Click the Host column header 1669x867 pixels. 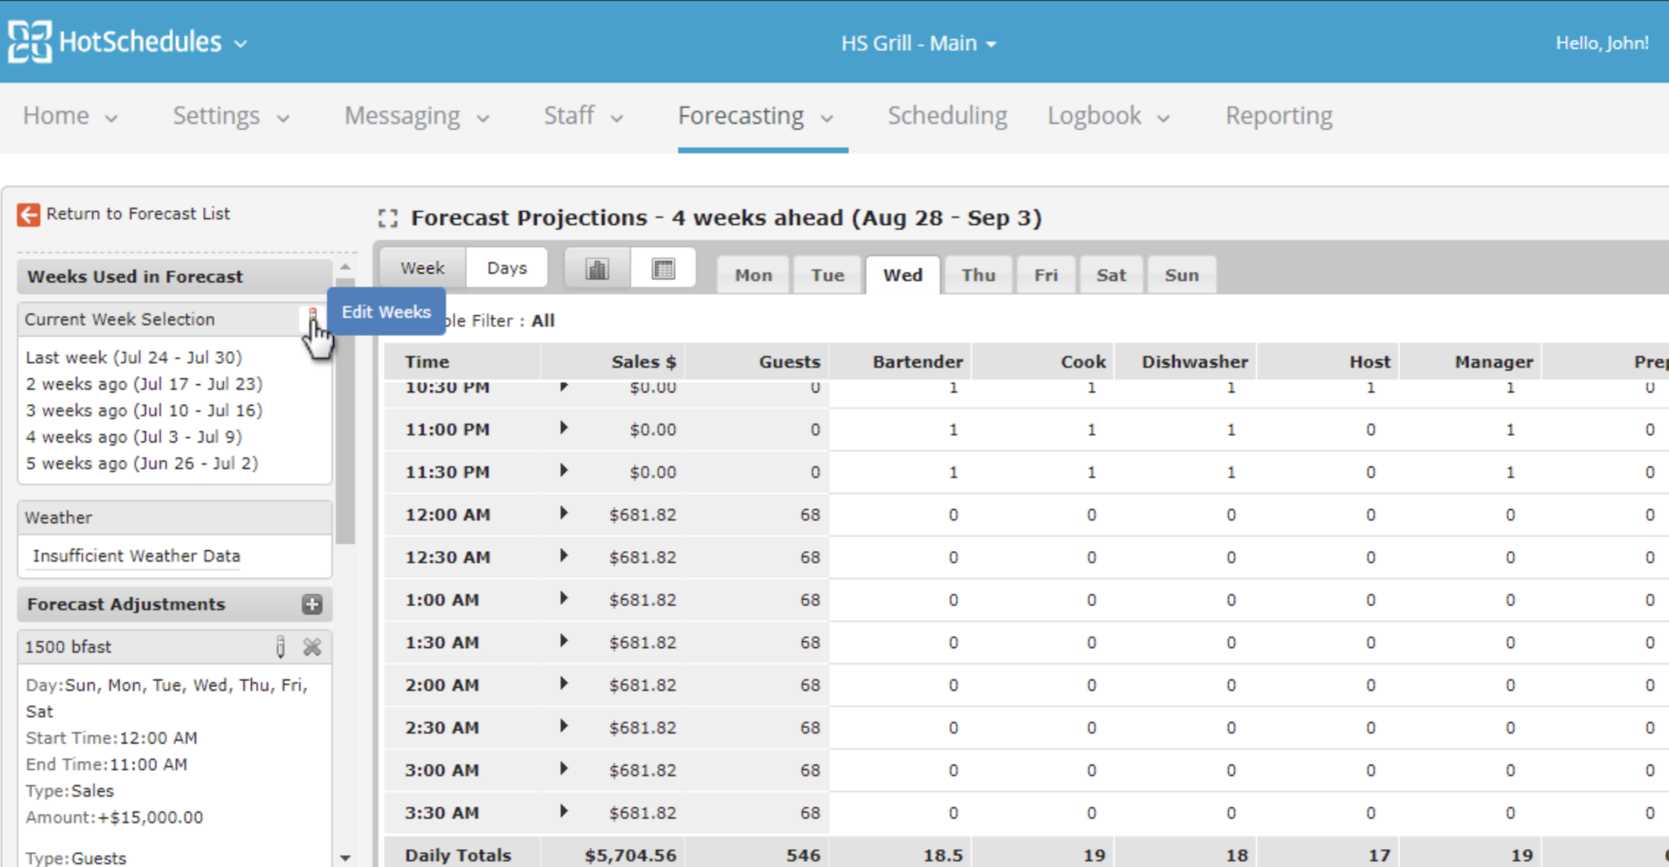point(1370,362)
